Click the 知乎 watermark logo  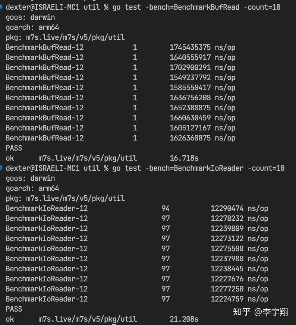coord(242,312)
